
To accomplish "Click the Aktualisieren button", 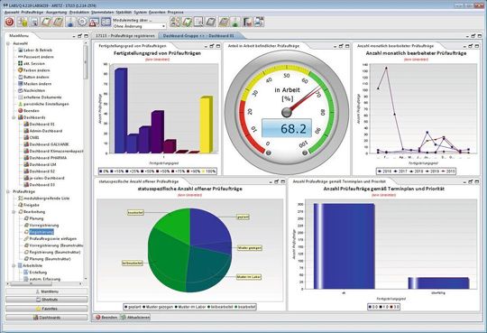I will coord(135,317).
